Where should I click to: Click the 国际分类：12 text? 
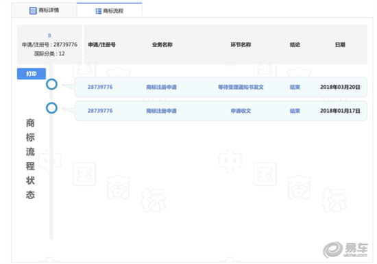point(49,53)
